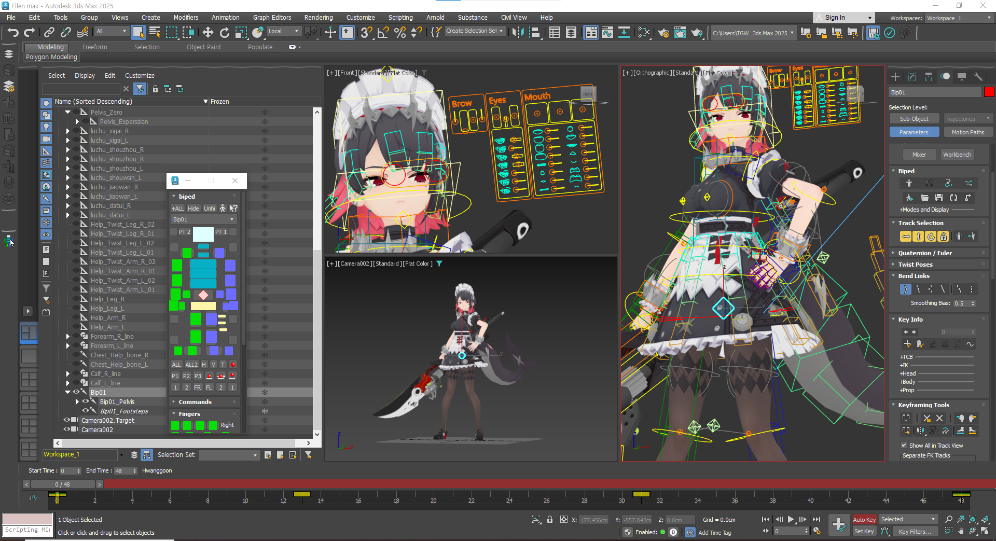This screenshot has height=541, width=996.
Task: Open the Selected key filter dropdown
Action: [908, 519]
